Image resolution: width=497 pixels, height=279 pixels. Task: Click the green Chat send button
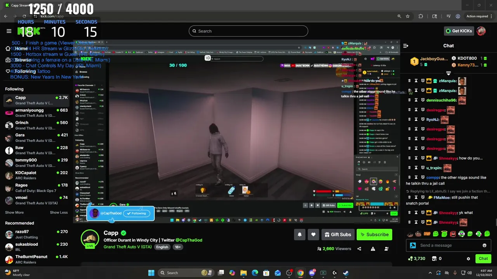pos(483,258)
